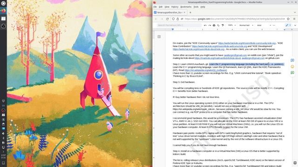Open the kde-devel mailing list link
Image resolution: width=298 pixels, height=167 pixels.
[217, 58]
